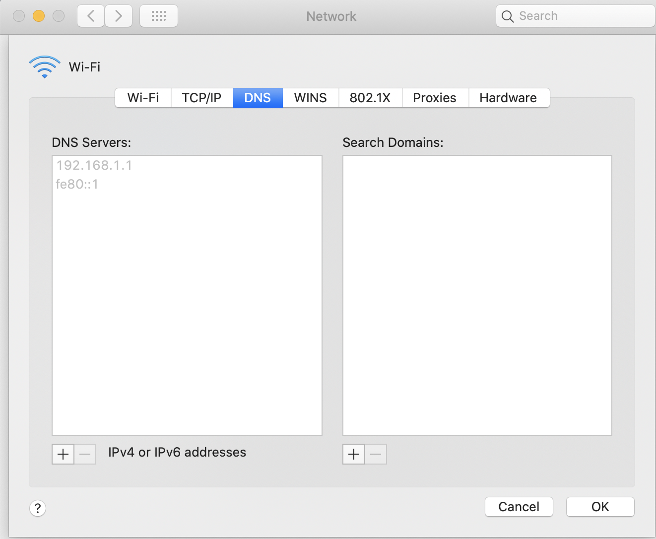Switch to the Wi-Fi tab

tap(143, 98)
